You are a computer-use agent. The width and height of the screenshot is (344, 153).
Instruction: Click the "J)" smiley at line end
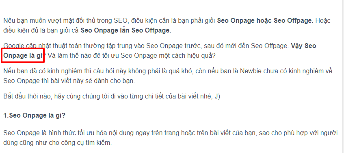tap(217, 96)
